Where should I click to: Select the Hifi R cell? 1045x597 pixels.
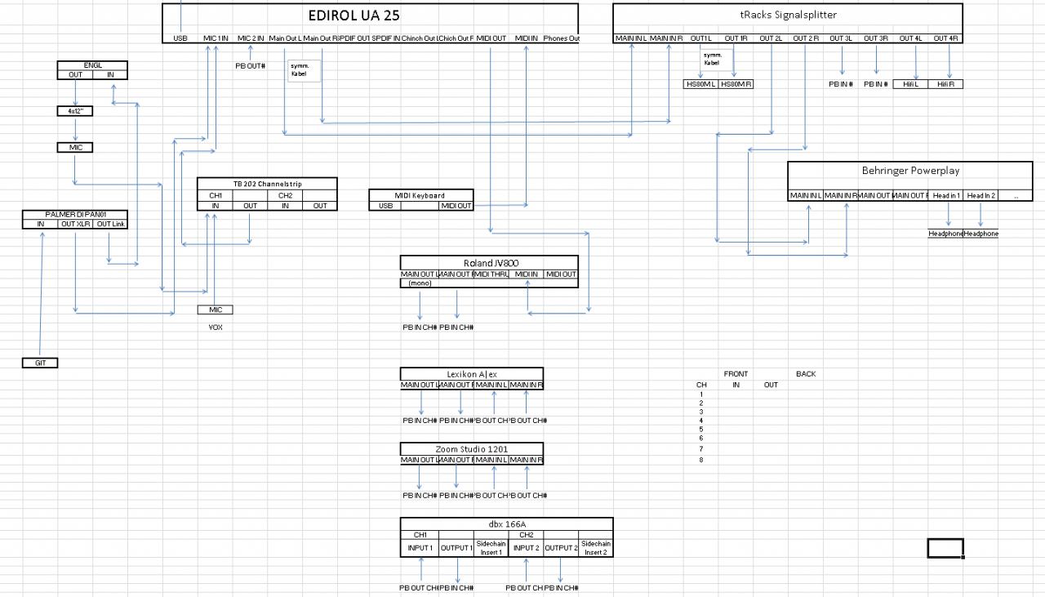tap(945, 84)
